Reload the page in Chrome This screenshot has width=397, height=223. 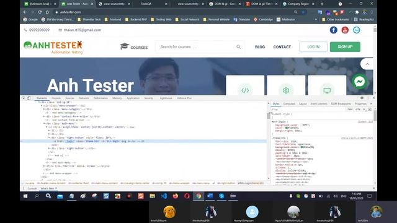click(40, 12)
